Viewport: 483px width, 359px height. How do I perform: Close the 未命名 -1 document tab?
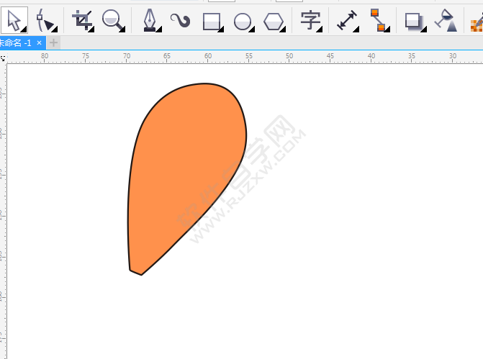point(40,43)
